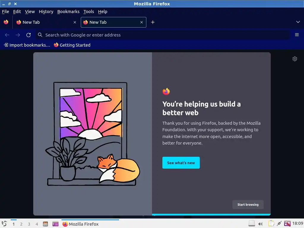Click heading "You're helping us build a better web"
This screenshot has width=304, height=228.
point(202,108)
